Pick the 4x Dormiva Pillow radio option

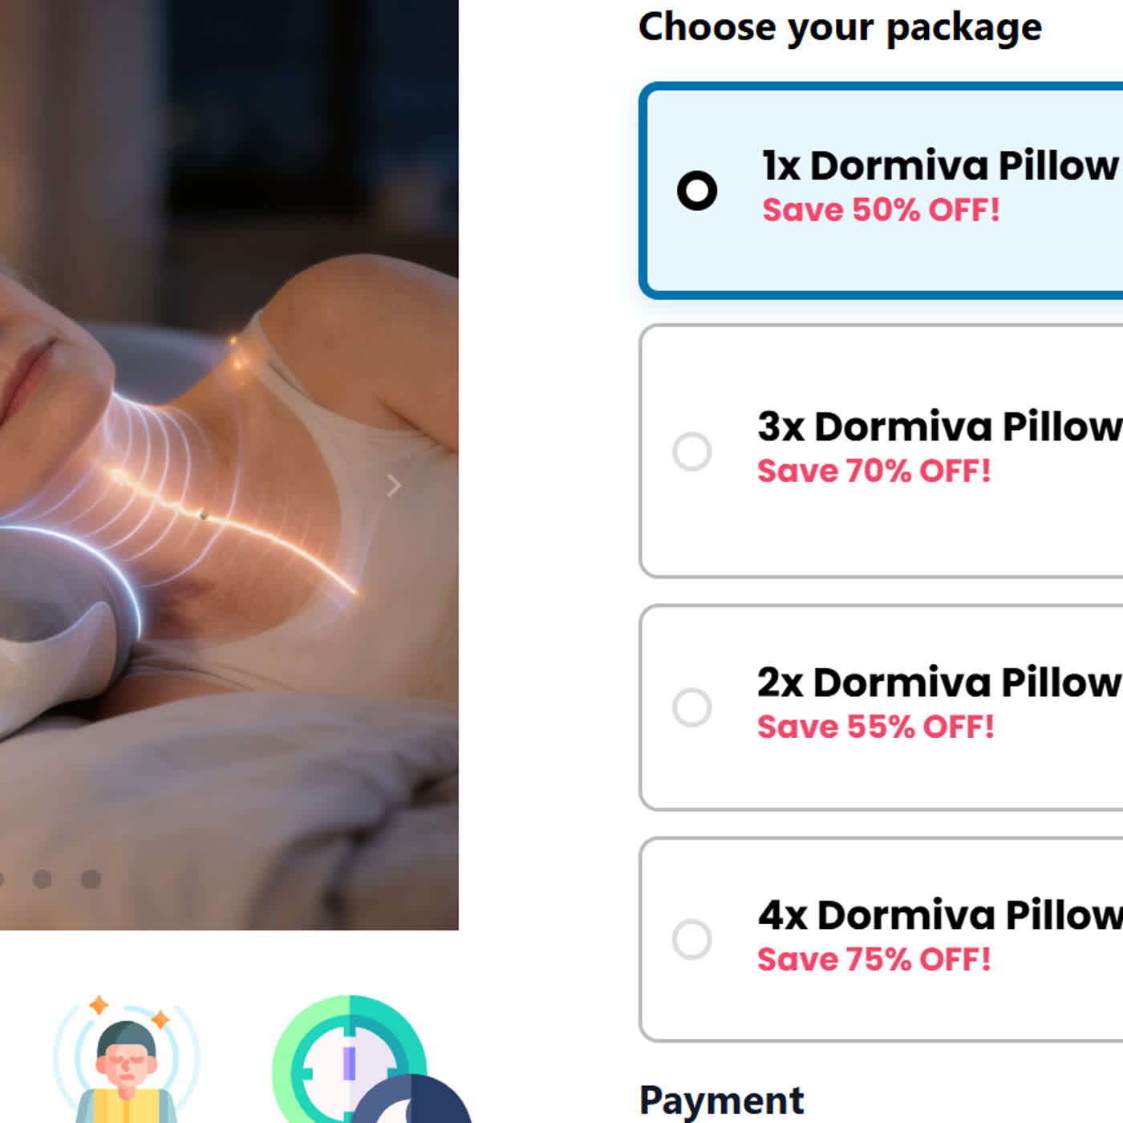coord(691,939)
